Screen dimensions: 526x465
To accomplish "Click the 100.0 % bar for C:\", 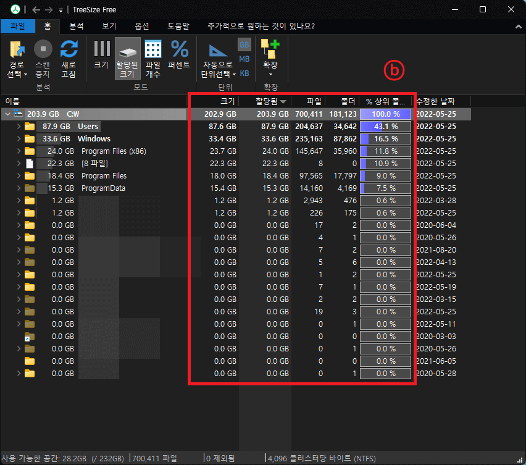I will (x=385, y=114).
